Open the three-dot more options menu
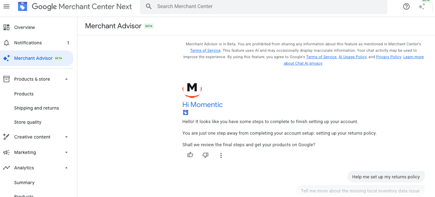 point(221,156)
